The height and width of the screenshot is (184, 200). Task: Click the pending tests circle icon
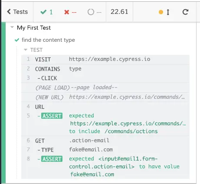(91, 12)
